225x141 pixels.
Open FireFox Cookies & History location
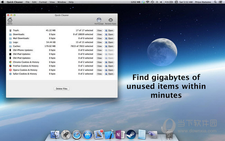[109, 66]
